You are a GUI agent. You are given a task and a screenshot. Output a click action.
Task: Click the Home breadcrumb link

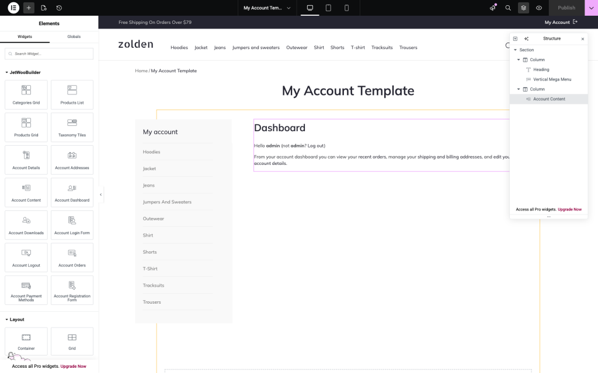(141, 71)
